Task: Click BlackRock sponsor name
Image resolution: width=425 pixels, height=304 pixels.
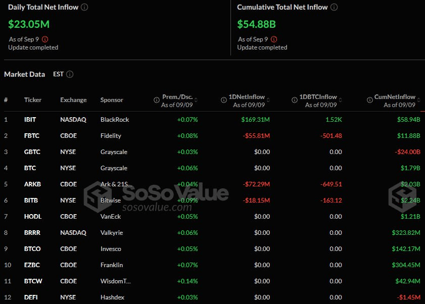Action: [x=115, y=120]
